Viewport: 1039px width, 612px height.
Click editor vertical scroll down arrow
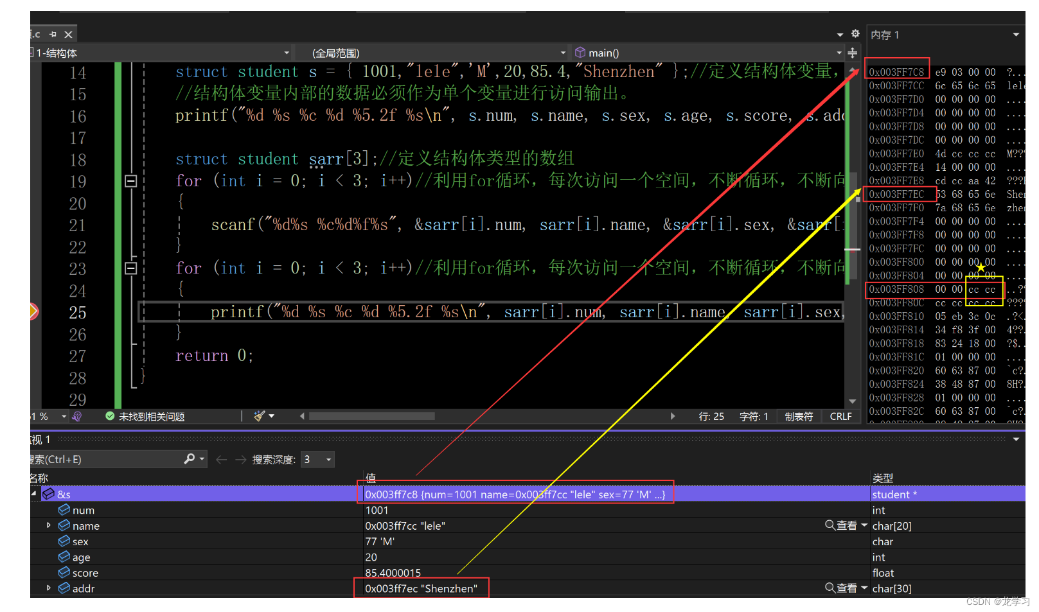(853, 401)
